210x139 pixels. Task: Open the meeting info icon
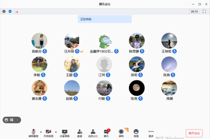click(x=4, y=11)
